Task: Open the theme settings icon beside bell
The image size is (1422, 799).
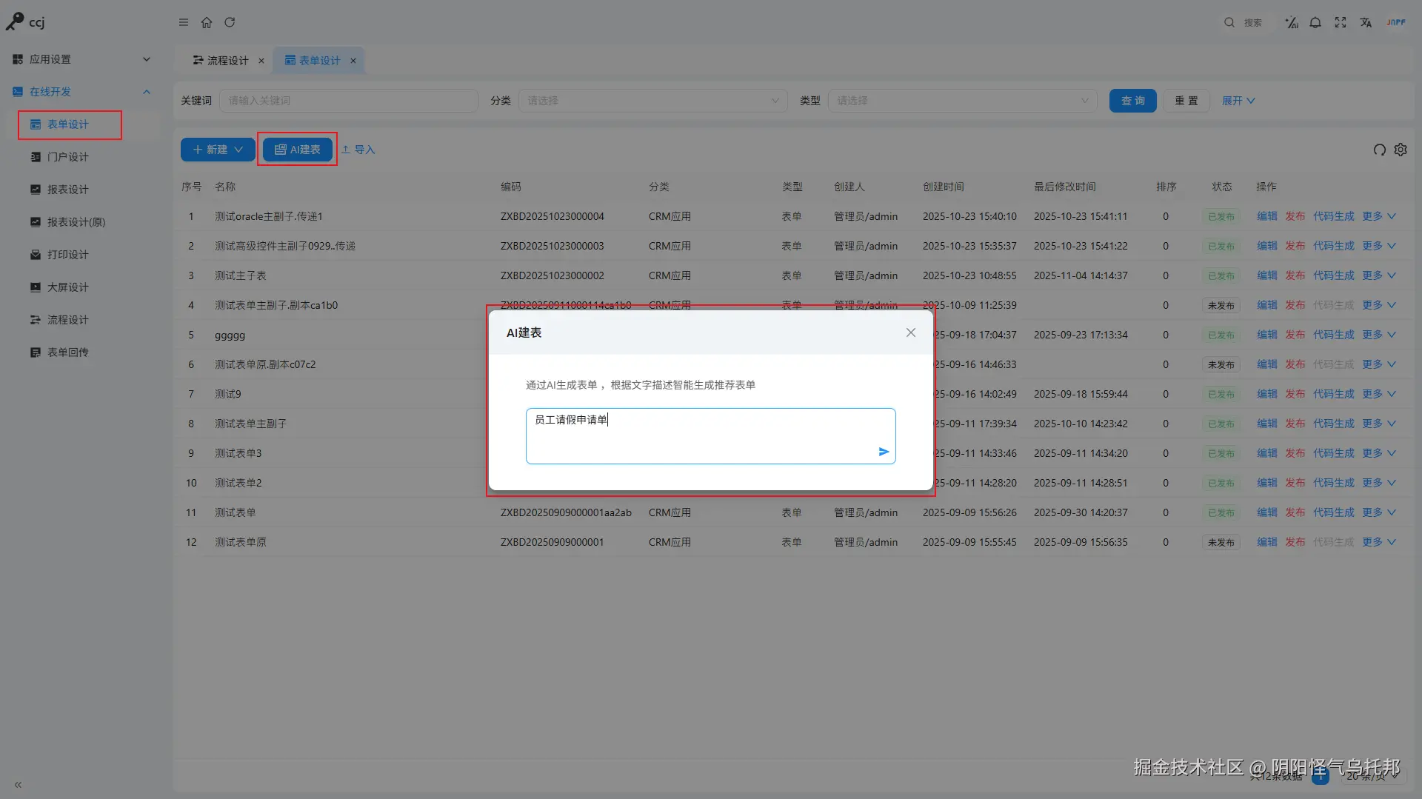Action: click(1292, 22)
